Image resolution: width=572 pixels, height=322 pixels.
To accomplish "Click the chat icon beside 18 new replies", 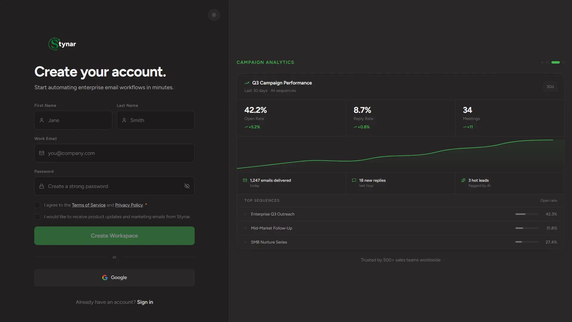I will tap(354, 180).
